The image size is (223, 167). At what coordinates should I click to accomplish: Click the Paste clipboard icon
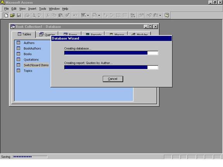(x=60, y=15)
